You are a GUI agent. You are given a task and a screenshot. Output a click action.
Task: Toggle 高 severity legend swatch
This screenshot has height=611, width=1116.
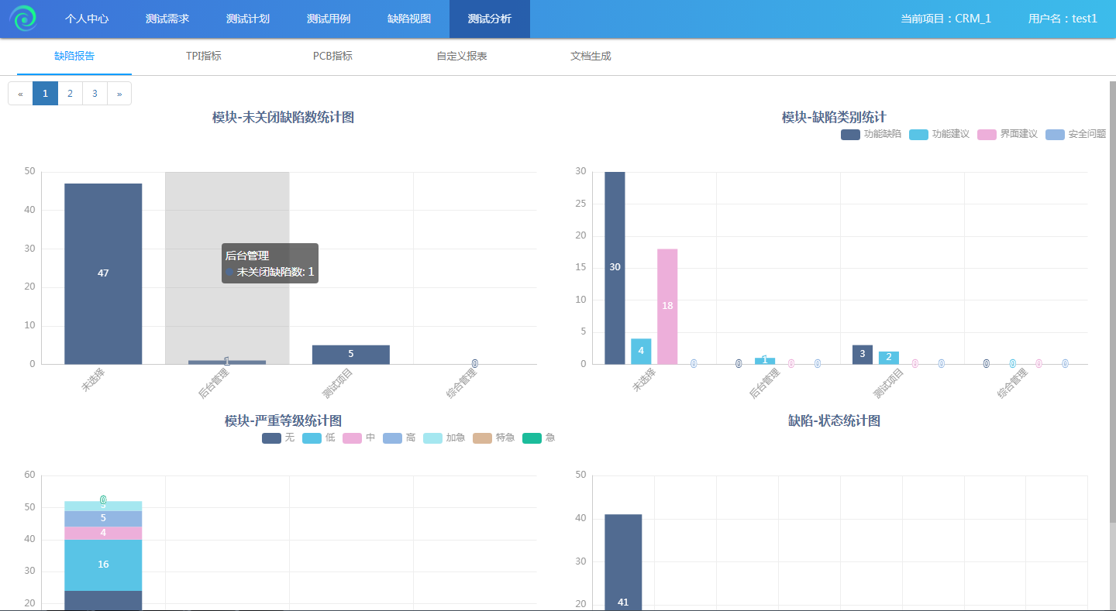[x=392, y=438]
